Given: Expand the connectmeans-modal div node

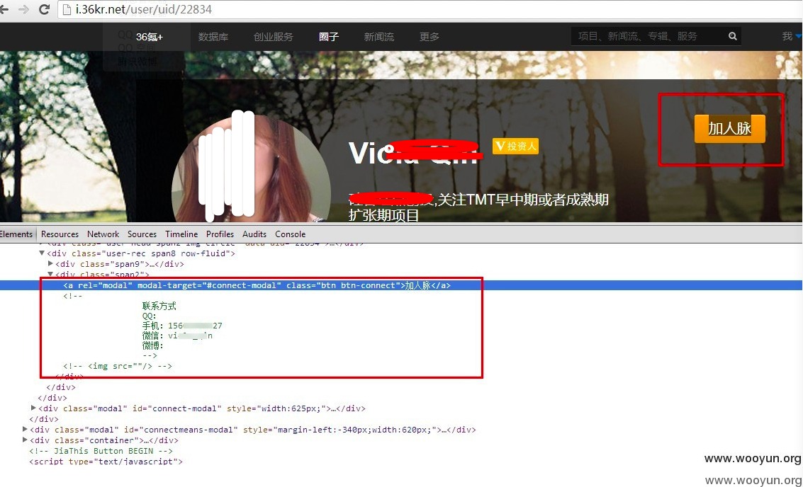Looking at the screenshot, I should coord(25,430).
